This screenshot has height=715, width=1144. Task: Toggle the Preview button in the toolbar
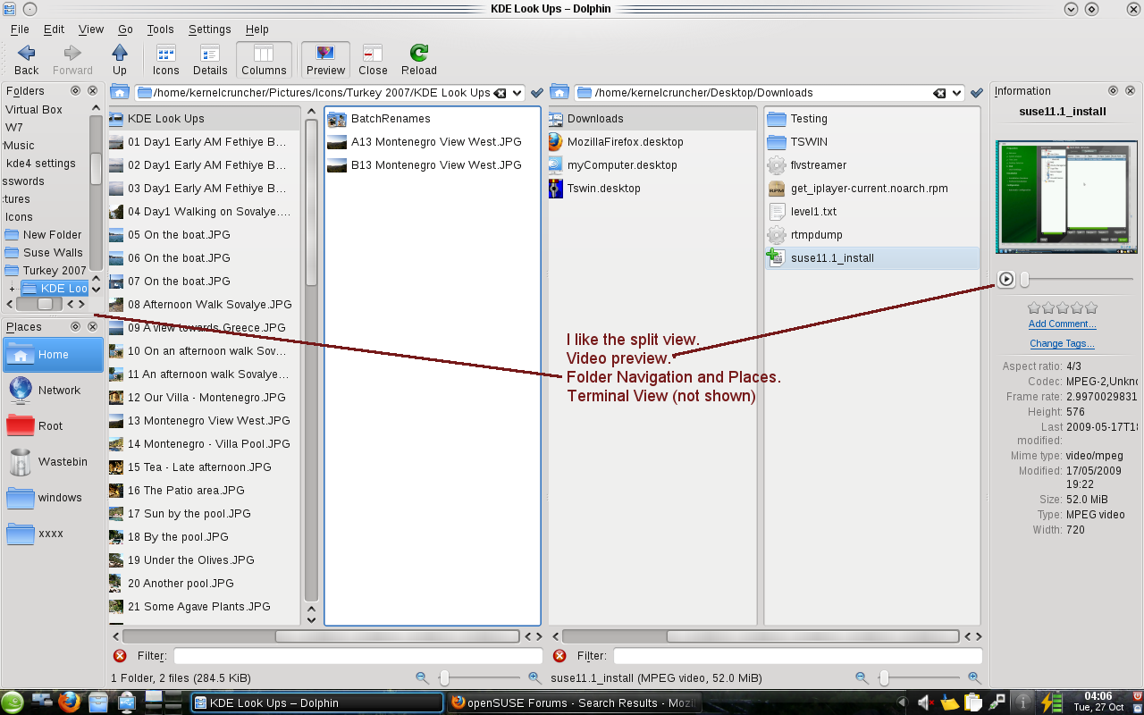point(325,60)
